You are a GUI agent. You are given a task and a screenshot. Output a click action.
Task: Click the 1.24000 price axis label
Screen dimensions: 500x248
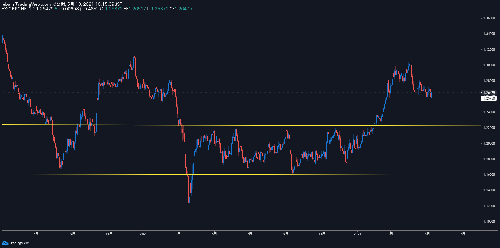489,112
